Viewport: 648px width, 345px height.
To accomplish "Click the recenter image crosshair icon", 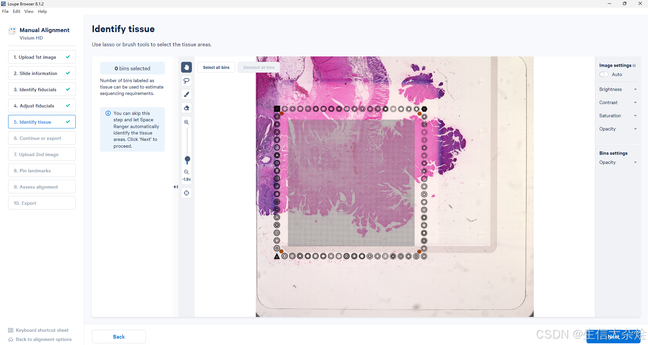I will pos(186,193).
